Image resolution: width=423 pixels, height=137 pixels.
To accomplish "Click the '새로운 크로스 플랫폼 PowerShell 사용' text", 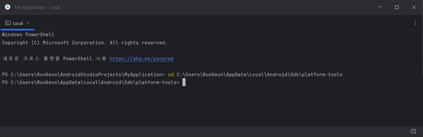I will click(54, 59).
